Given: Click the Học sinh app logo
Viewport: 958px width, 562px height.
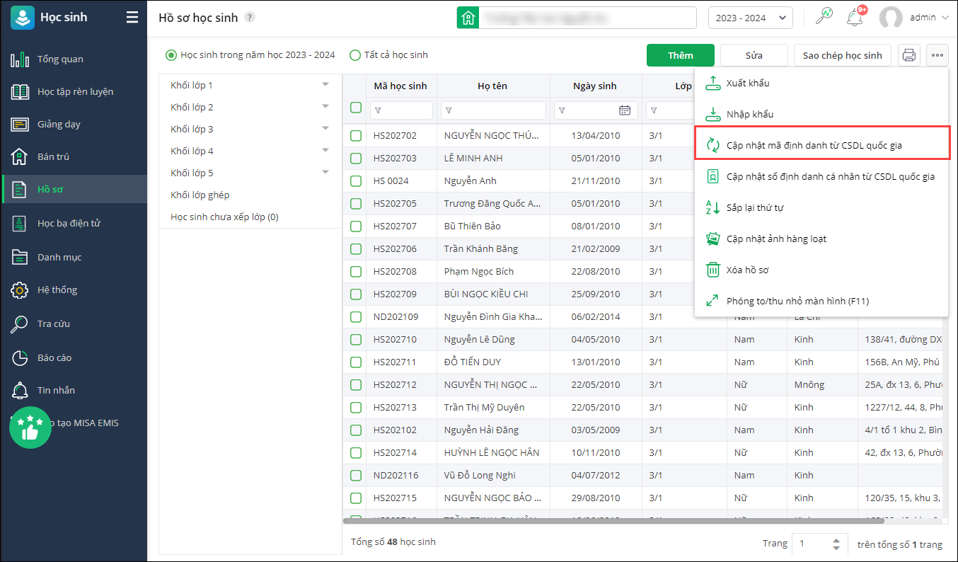Looking at the screenshot, I should (x=23, y=18).
